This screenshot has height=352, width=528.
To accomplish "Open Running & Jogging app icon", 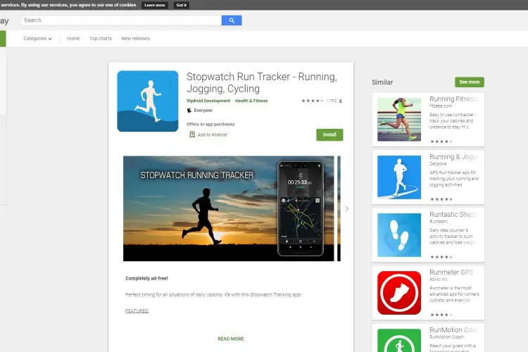I will pyautogui.click(x=399, y=177).
